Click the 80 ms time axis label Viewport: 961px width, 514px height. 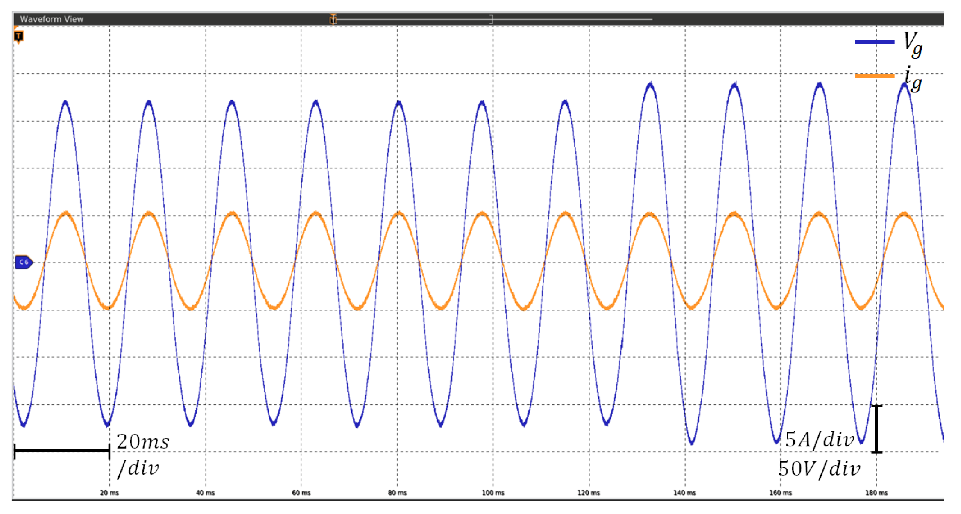tap(397, 493)
